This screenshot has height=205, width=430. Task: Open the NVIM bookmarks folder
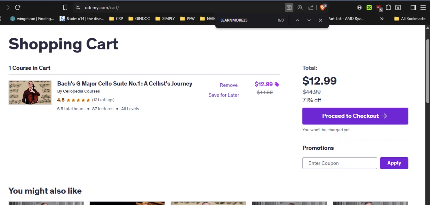tap(208, 19)
